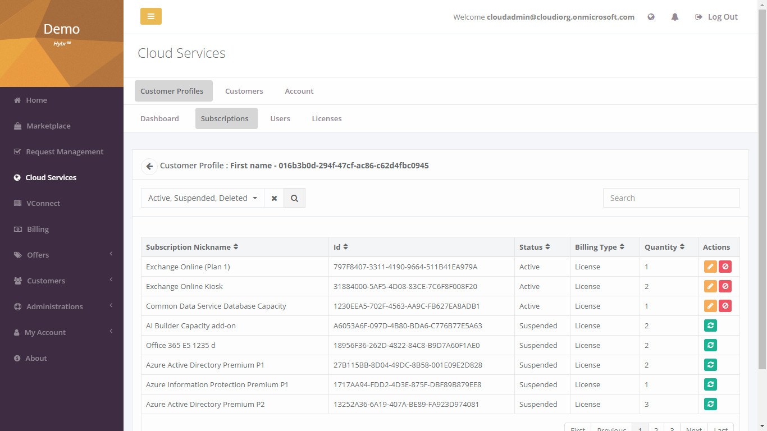Expand the Offers sidebar section

pyautogui.click(x=38, y=255)
